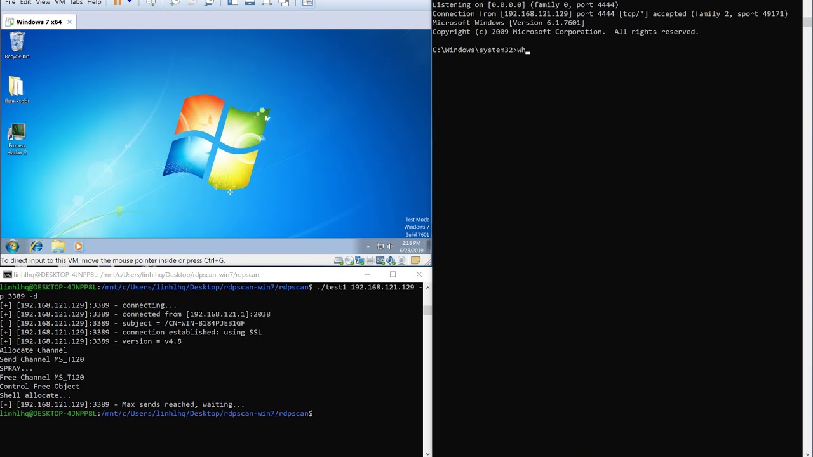Viewport: 813px width, 457px height.
Task: Click the 'subject = /CN=WIN-B184PJE31GF' line
Action: (x=122, y=323)
